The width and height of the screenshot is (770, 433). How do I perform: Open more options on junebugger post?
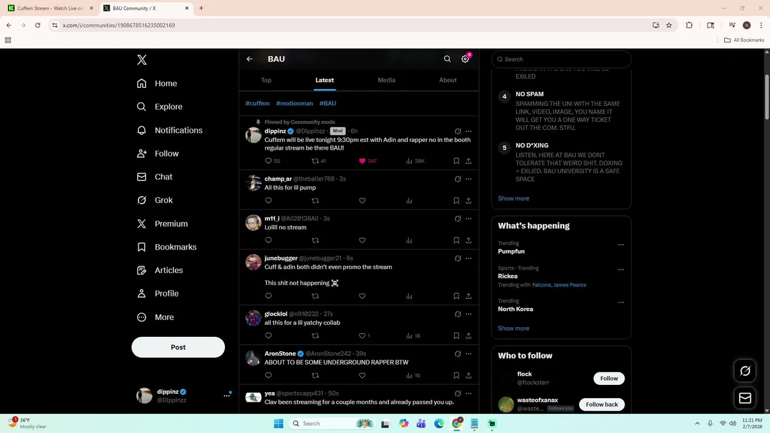click(x=469, y=258)
